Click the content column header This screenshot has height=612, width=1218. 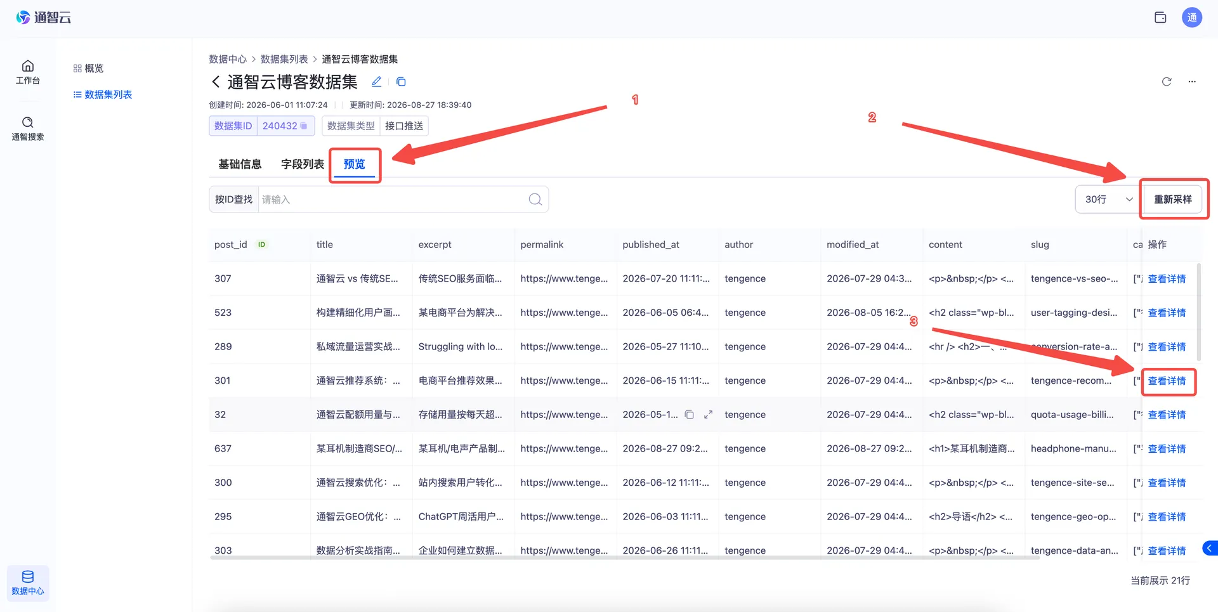point(945,245)
